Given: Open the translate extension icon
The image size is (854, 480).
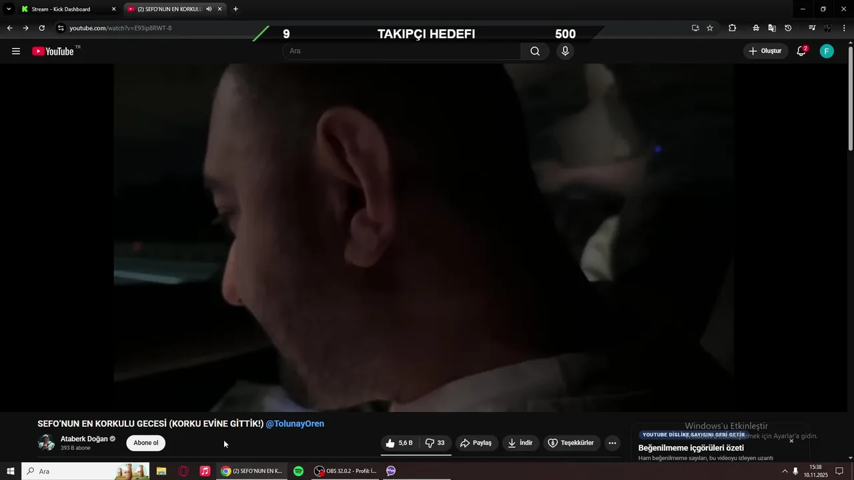Looking at the screenshot, I should (772, 28).
